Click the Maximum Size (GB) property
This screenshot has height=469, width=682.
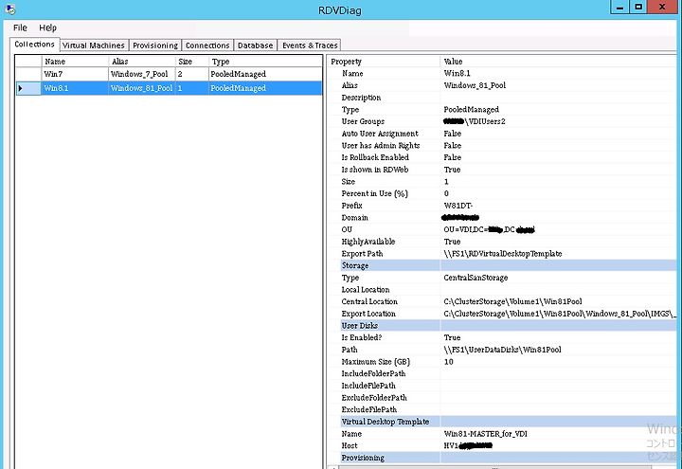[376, 362]
